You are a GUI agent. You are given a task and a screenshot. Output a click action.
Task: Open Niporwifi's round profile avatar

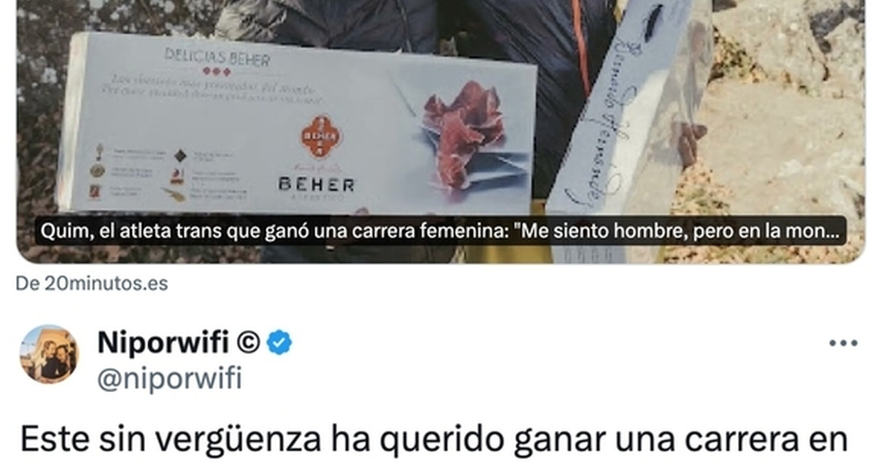(x=49, y=354)
